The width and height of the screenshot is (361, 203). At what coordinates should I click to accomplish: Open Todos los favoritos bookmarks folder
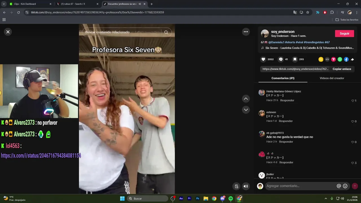click(x=347, y=20)
